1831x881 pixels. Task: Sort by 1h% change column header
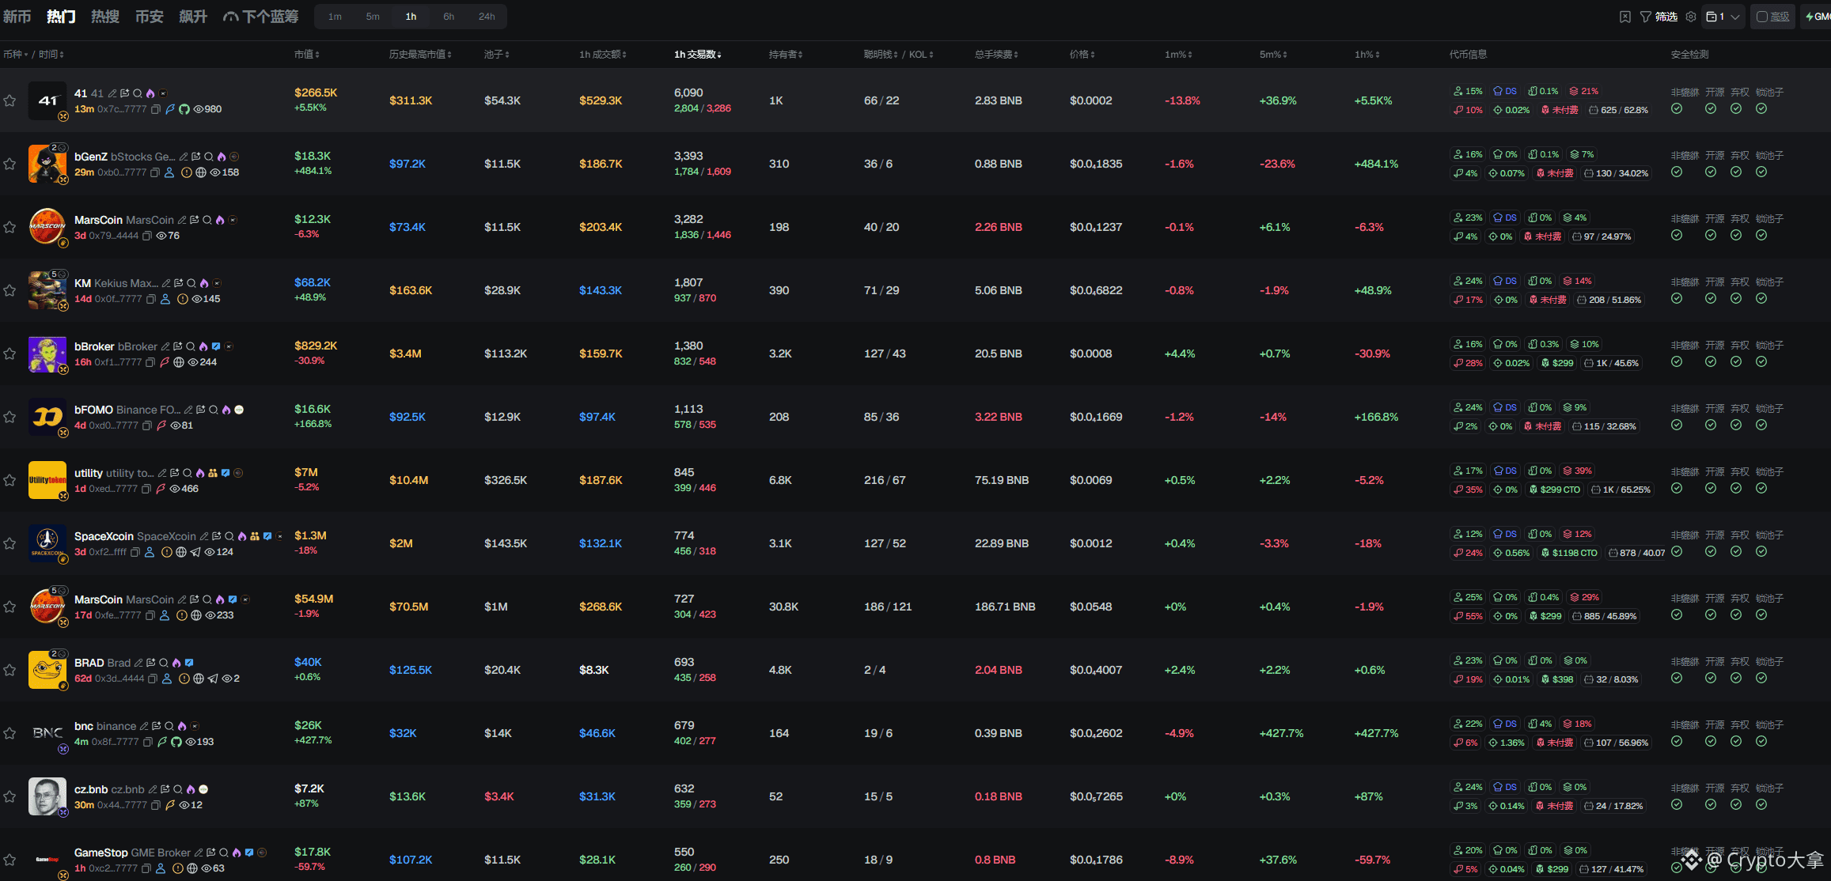(x=1367, y=55)
